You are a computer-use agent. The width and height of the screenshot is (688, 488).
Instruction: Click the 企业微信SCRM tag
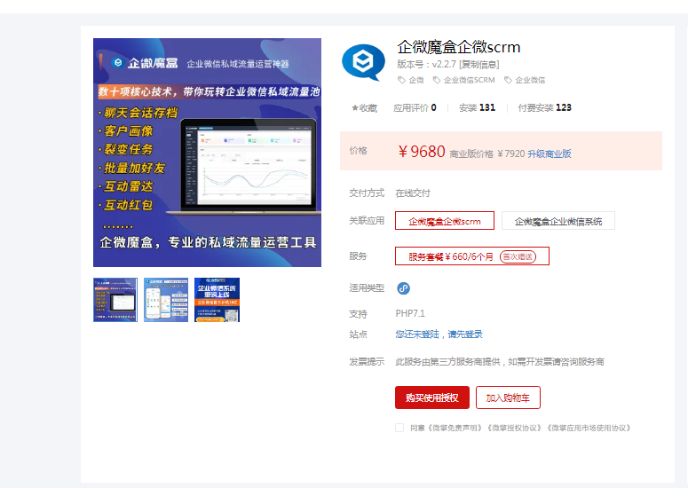pyautogui.click(x=463, y=80)
